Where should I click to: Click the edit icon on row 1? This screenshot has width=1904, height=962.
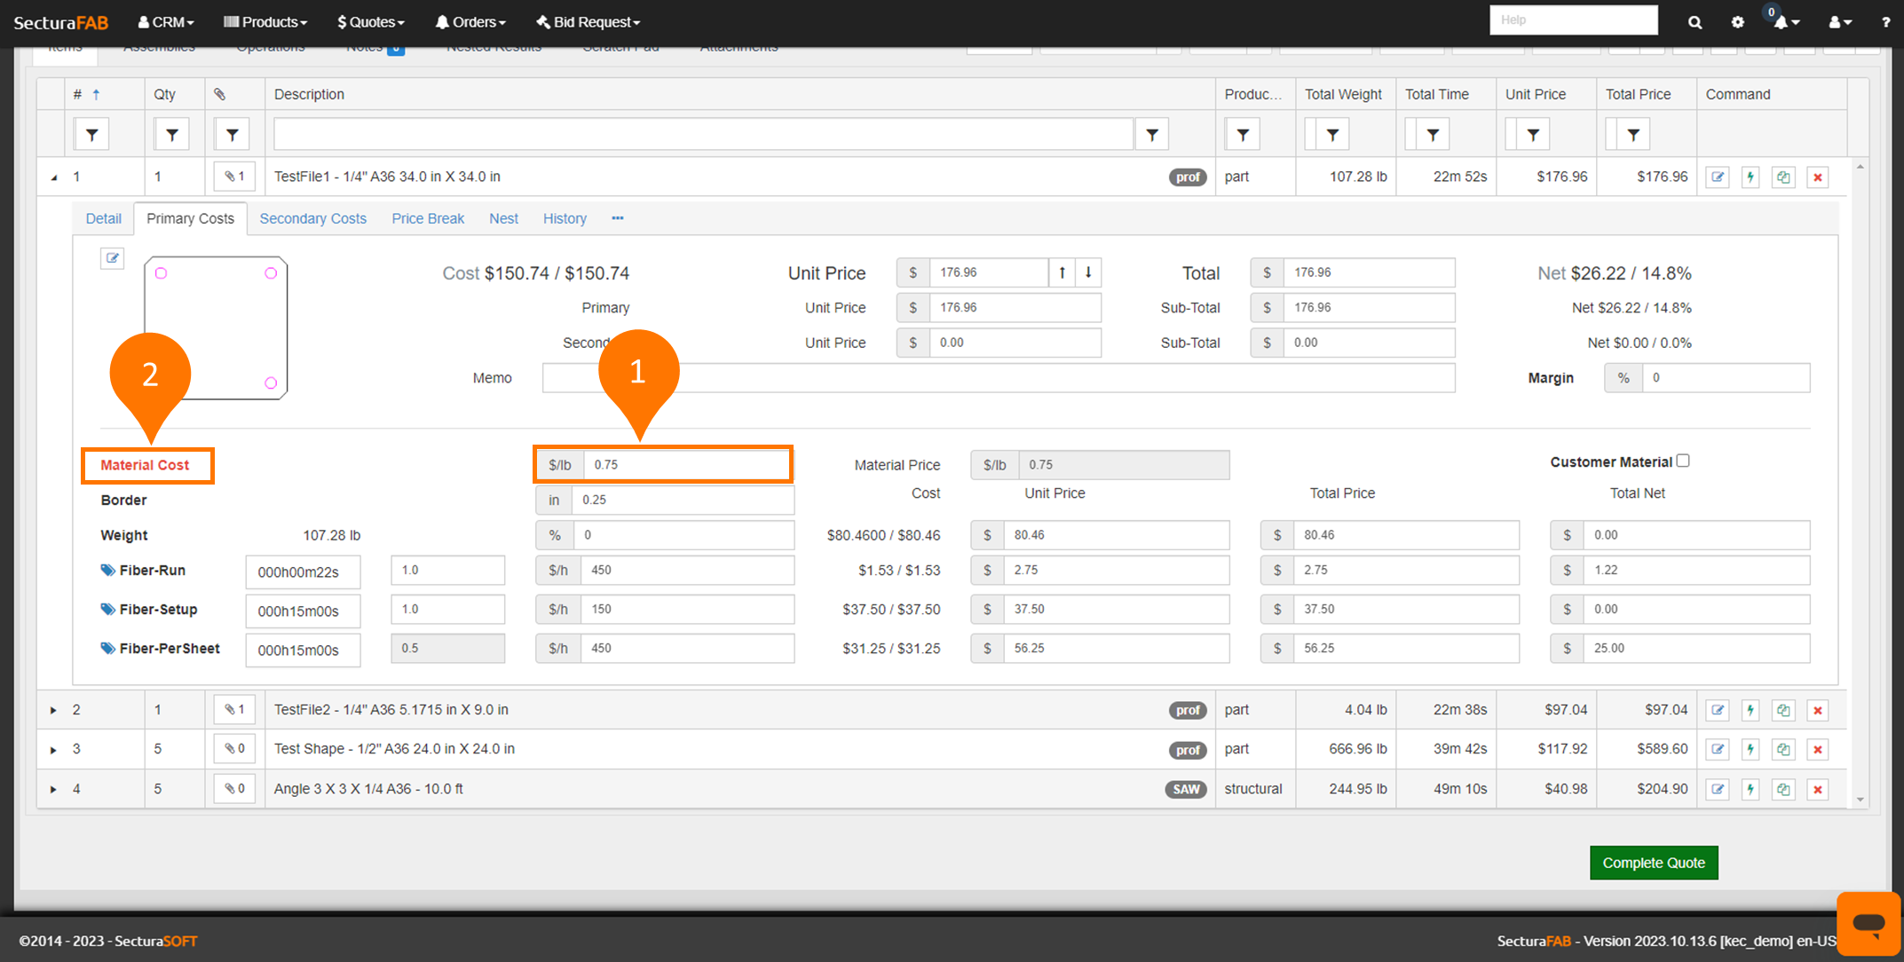1718,177
